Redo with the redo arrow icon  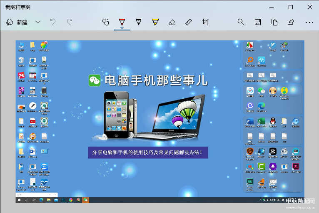point(70,22)
